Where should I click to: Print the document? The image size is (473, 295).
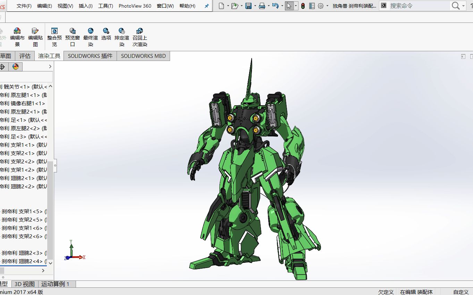(x=262, y=6)
